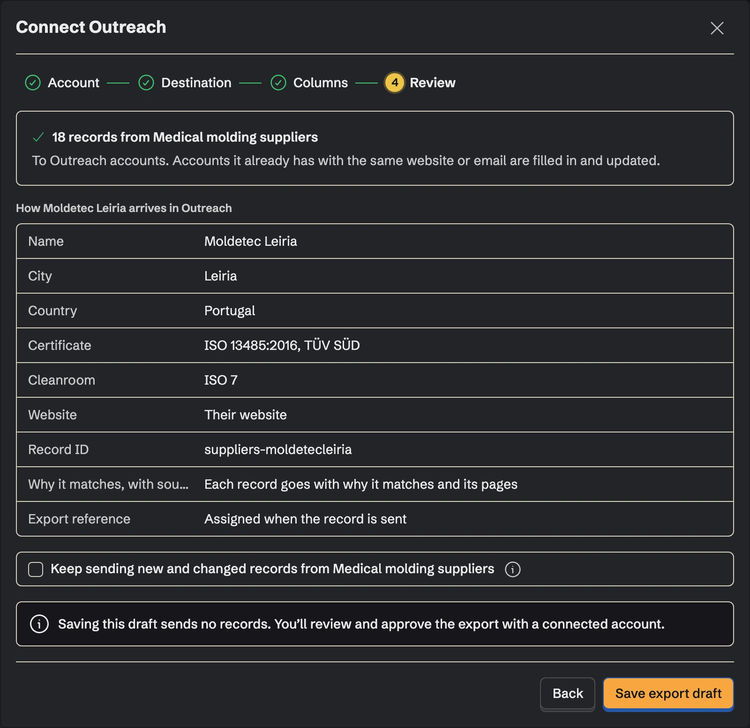Click '18 records from Medical molding suppliers' heading
The width and height of the screenshot is (750, 728).
pos(185,137)
